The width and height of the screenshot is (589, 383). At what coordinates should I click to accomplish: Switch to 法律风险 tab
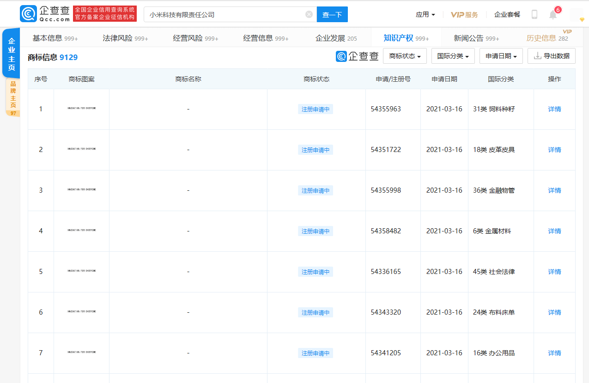point(125,38)
